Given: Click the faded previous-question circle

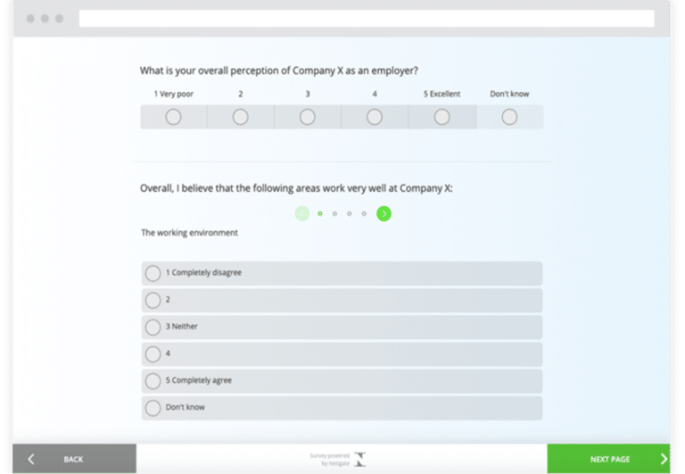Looking at the screenshot, I should pos(302,213).
